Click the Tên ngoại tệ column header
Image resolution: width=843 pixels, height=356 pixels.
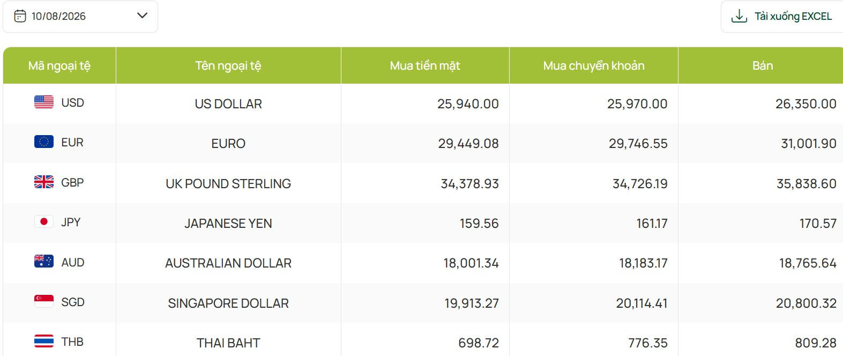228,65
